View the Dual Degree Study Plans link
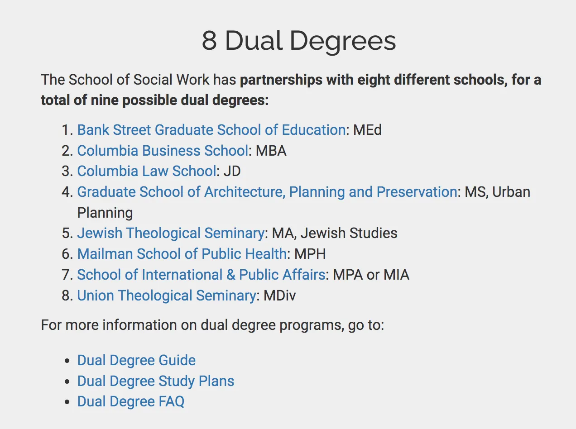The height and width of the screenshot is (429, 576). tap(155, 381)
